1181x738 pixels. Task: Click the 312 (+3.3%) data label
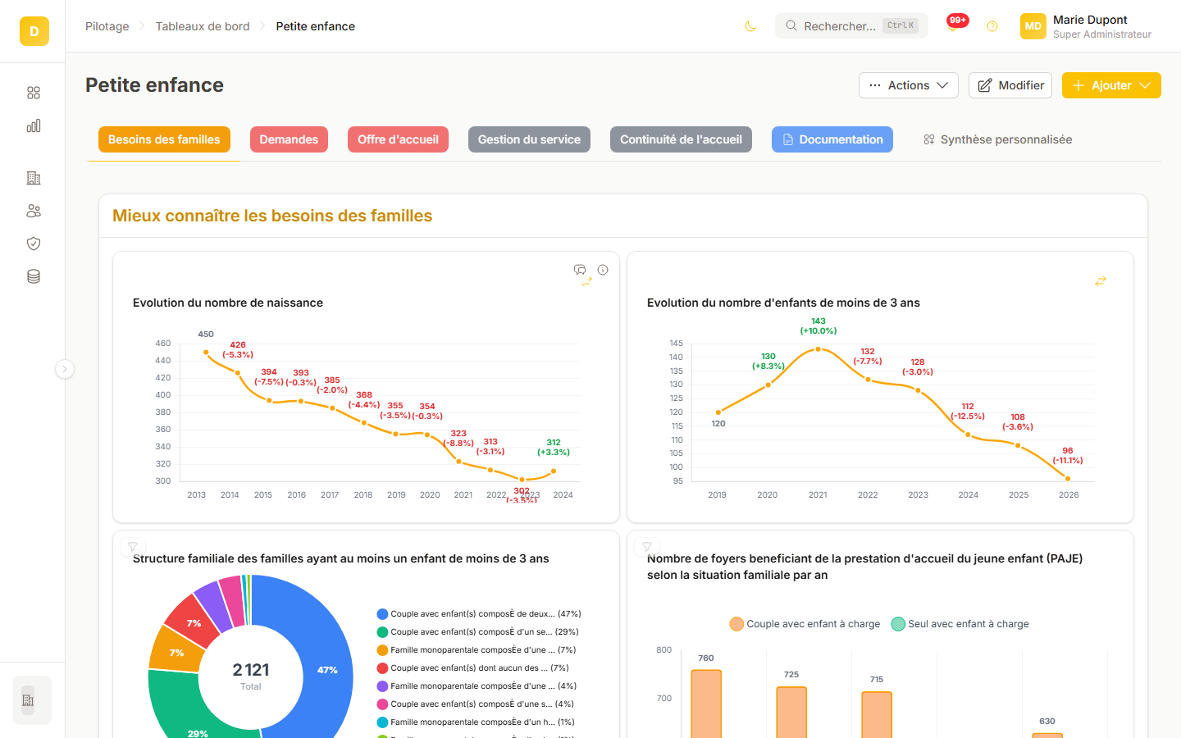coord(554,447)
